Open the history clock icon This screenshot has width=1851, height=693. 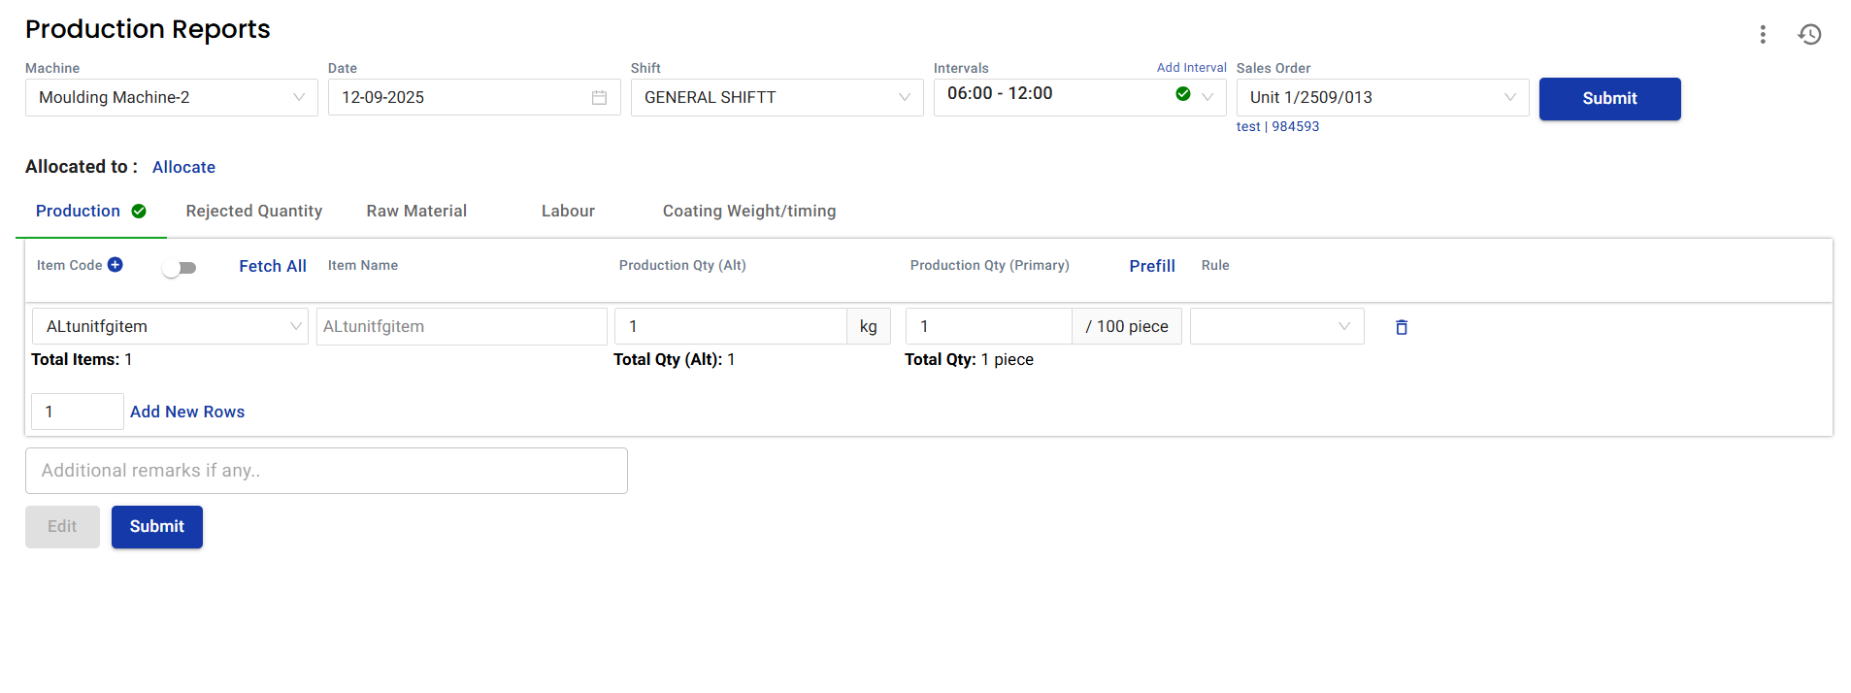pyautogui.click(x=1809, y=35)
